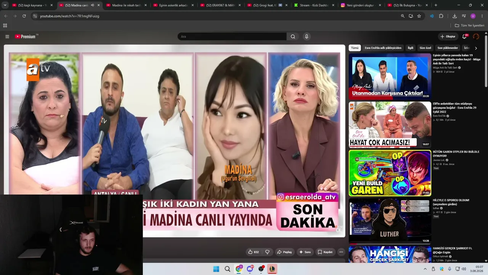
Task: Switch to Yeni gönderi oluştur Instagram tab
Action: 362,5
